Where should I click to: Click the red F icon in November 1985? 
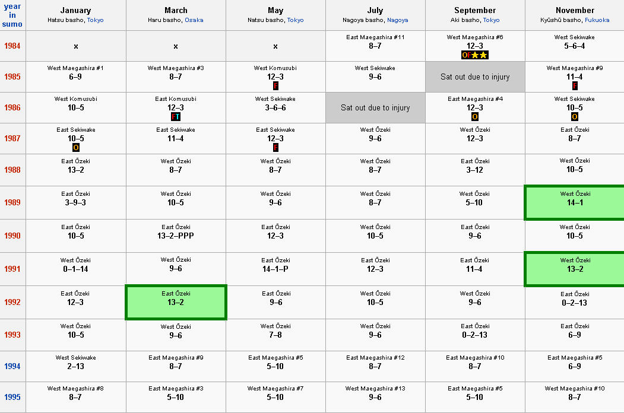click(575, 86)
